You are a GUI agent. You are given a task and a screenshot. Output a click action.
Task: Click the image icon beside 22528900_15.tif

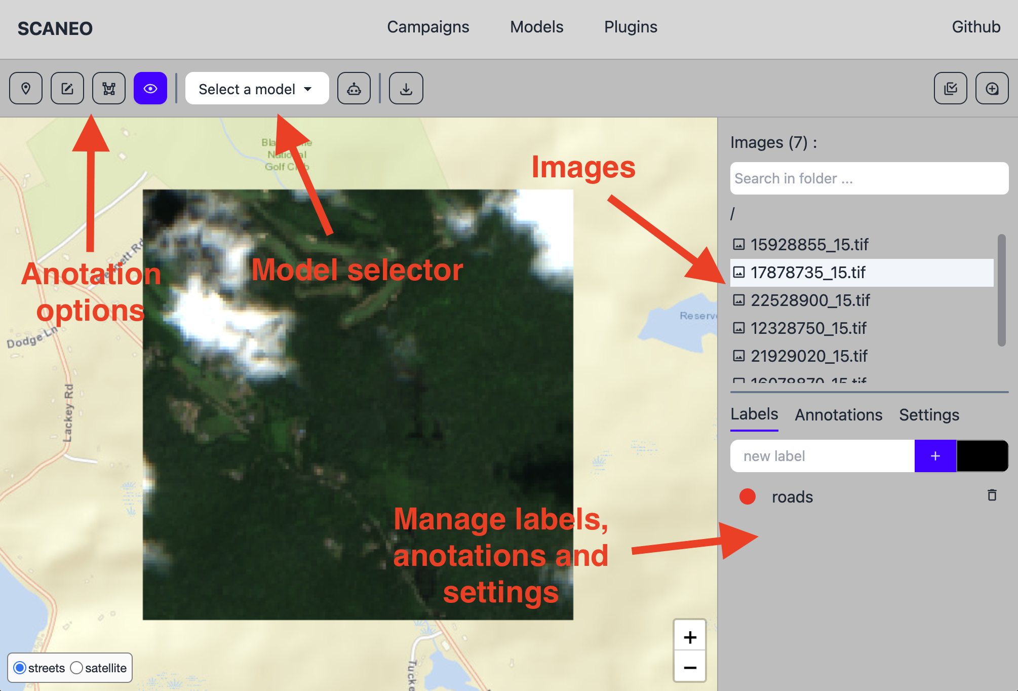click(739, 300)
